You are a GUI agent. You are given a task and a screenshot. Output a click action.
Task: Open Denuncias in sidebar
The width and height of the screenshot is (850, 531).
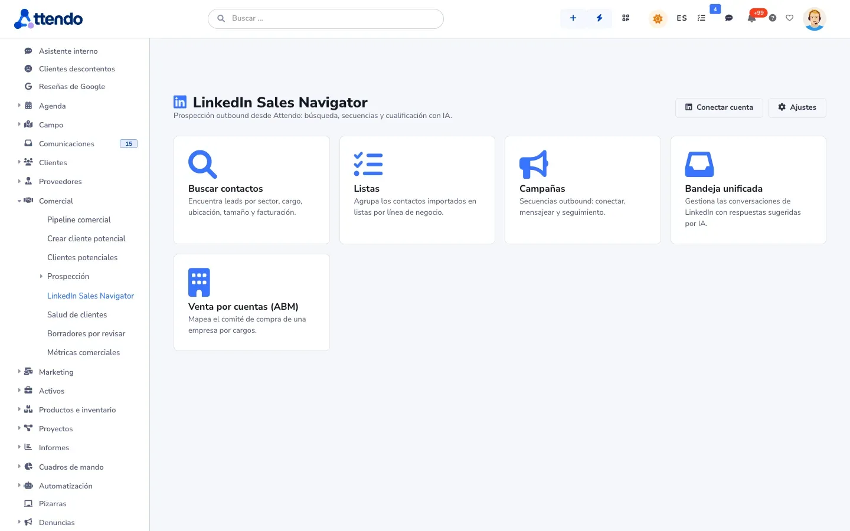[x=57, y=522]
